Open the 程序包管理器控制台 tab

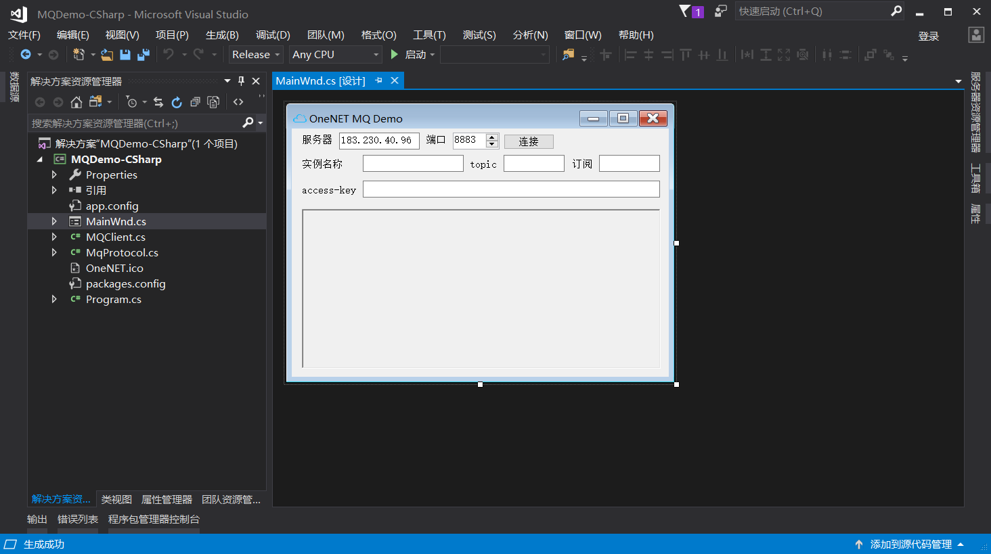pyautogui.click(x=154, y=520)
